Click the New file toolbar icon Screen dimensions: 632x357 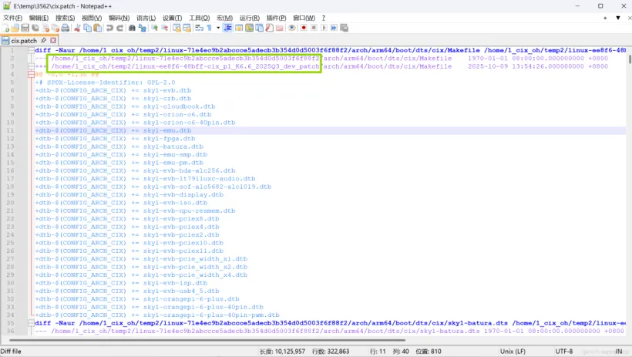[7, 28]
